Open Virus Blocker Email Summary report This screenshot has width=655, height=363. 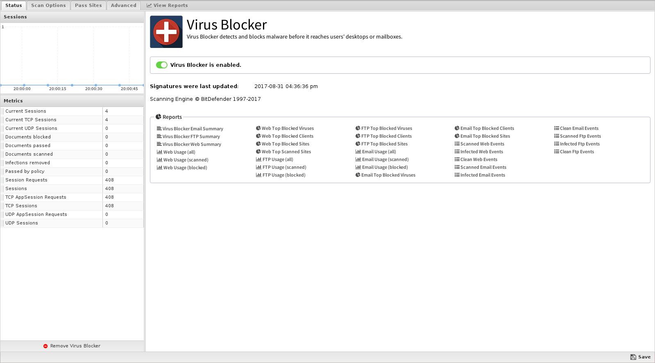(x=190, y=129)
